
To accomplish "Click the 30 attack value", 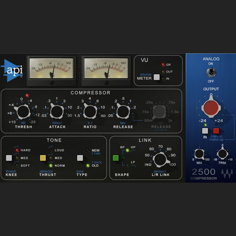I will click(x=70, y=116).
